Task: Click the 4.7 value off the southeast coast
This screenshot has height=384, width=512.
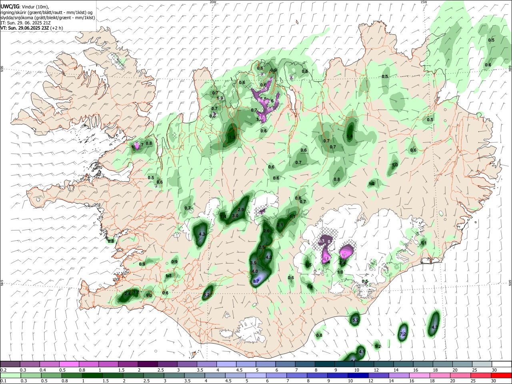Action: tap(435, 327)
